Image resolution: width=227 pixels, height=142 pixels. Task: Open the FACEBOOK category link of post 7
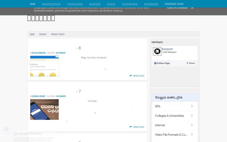(35, 96)
